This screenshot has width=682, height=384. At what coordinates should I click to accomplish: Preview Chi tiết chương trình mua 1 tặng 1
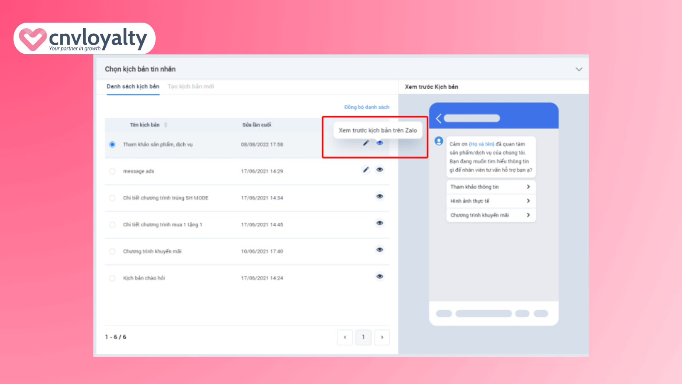380,223
